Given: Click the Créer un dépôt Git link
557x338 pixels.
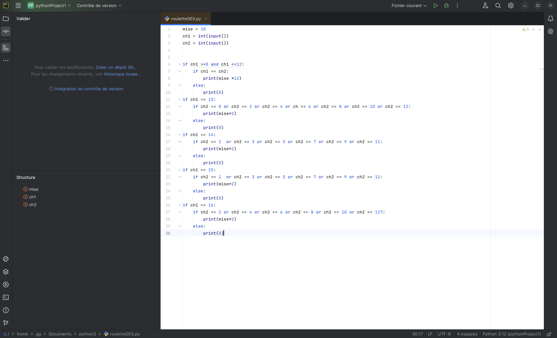Looking at the screenshot, I should click(x=116, y=67).
